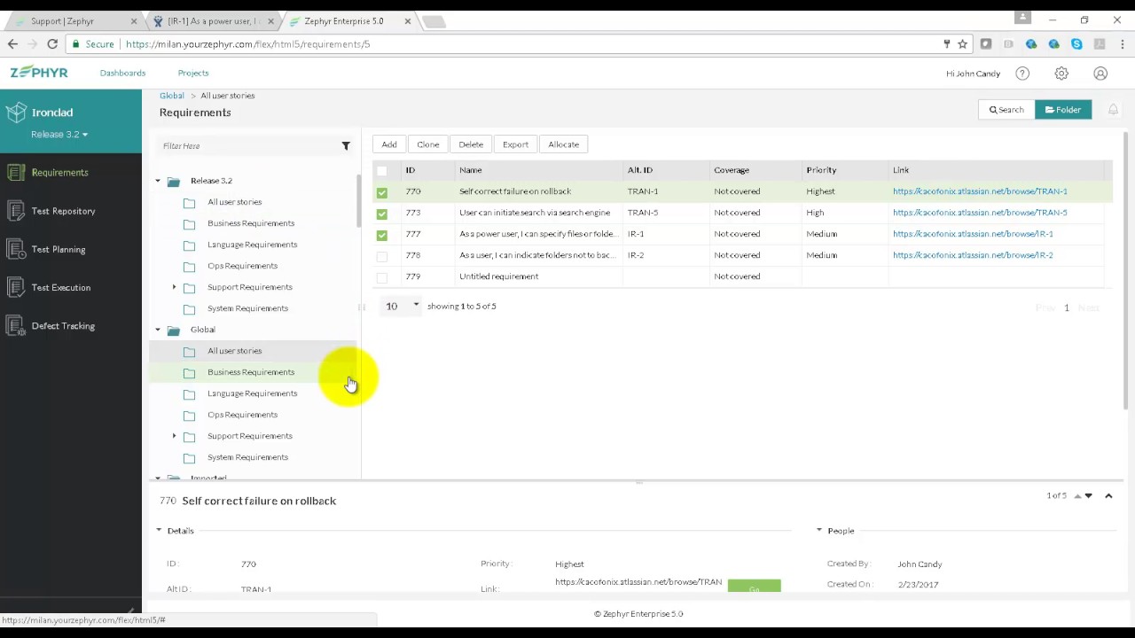Uncheck the checkbox for requirement 773
The width and height of the screenshot is (1135, 638).
pos(382,214)
